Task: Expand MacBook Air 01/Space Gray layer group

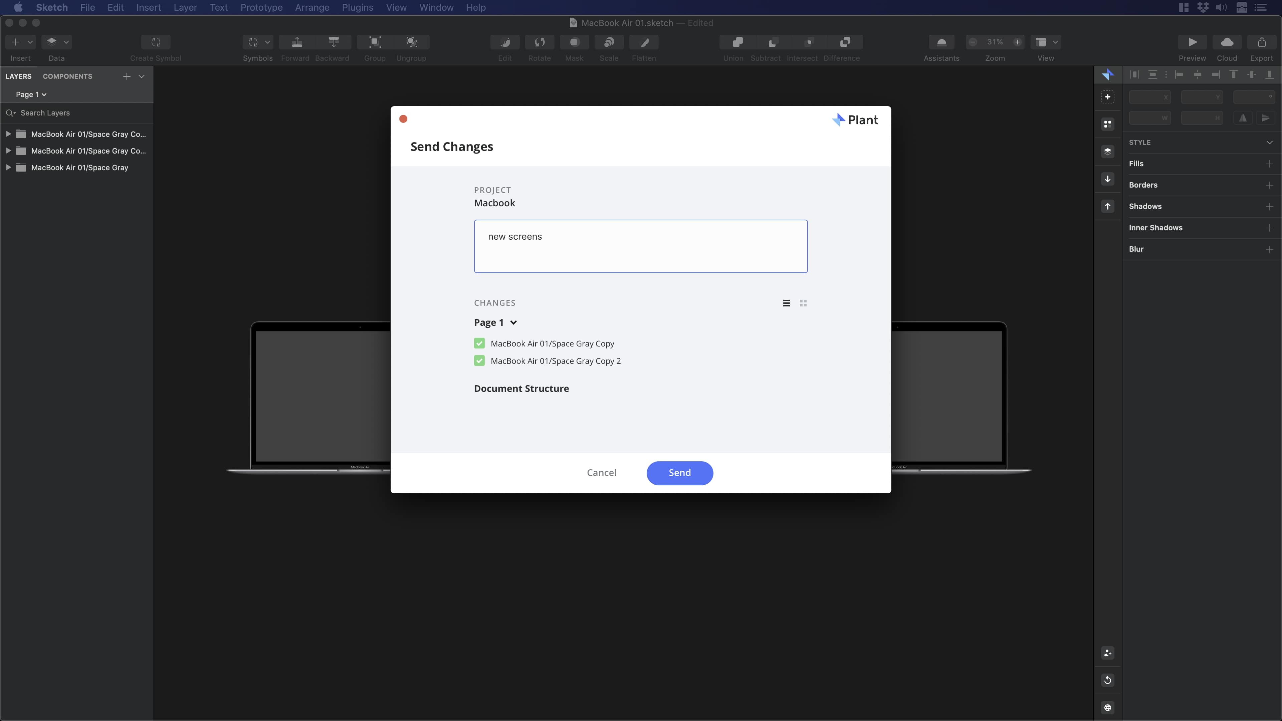Action: coord(8,168)
